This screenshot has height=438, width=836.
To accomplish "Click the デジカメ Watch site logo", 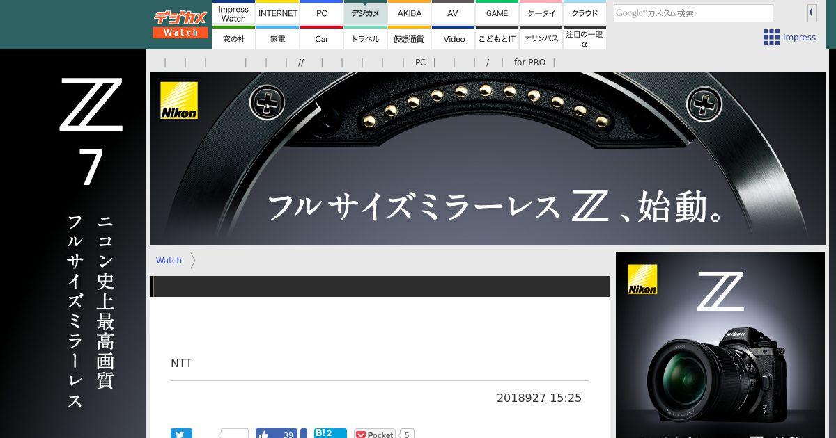I will (180, 24).
